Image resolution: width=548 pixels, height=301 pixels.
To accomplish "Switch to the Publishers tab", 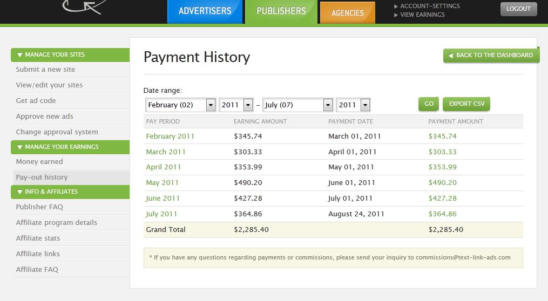I will (x=281, y=11).
